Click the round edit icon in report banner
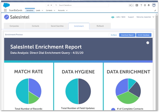 pyautogui.click(x=148, y=43)
